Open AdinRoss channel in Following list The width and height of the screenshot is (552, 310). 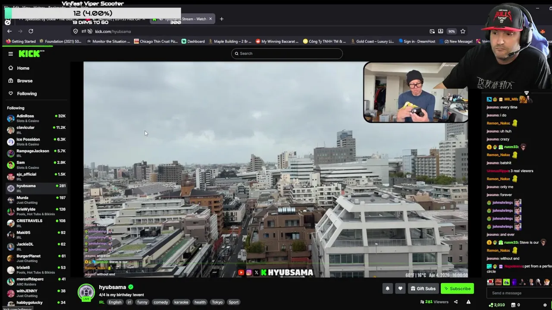[x=36, y=118]
